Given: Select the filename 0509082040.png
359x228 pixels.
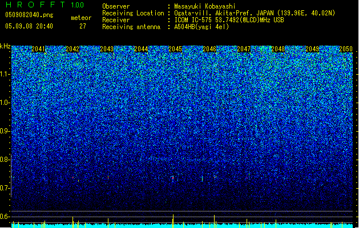Looking at the screenshot, I should point(29,15).
